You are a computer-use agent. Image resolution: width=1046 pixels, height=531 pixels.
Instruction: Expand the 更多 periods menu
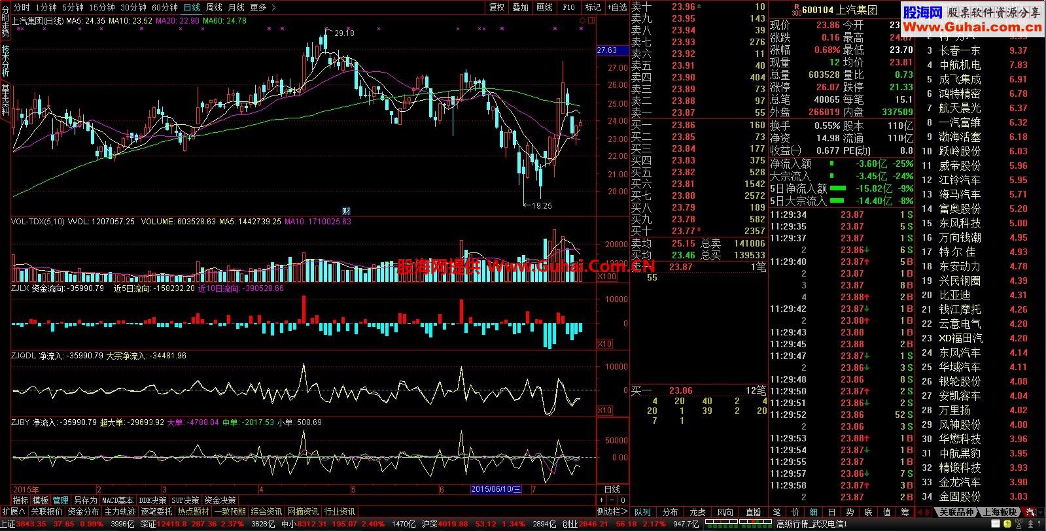[x=262, y=7]
